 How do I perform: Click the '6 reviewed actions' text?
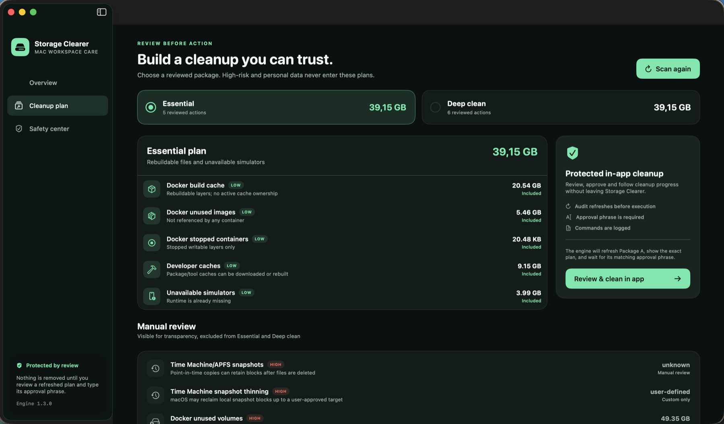click(469, 113)
